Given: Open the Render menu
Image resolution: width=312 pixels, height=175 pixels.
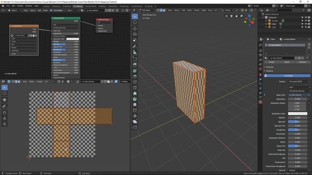Looking at the screenshot, I should [20, 6].
